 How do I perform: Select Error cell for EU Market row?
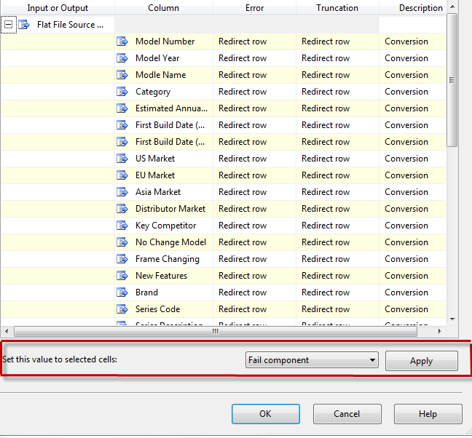click(254, 175)
